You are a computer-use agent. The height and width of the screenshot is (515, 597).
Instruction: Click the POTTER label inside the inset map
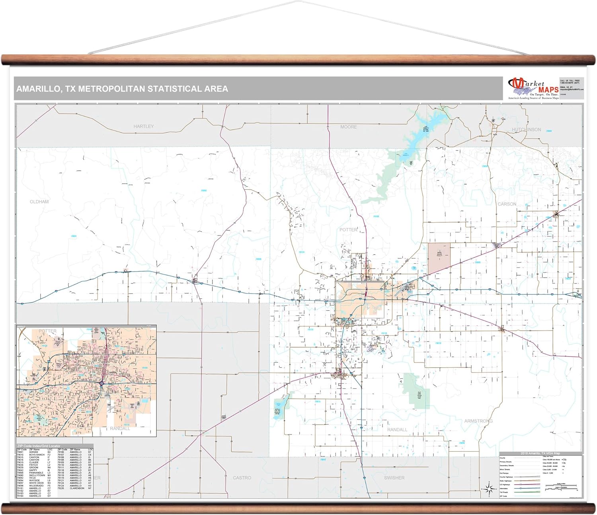[48, 331]
